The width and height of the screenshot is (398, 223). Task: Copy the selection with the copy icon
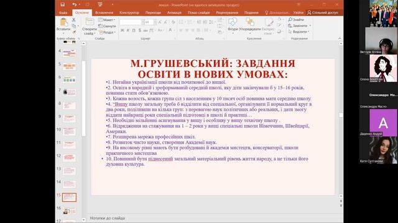(x=74, y=26)
